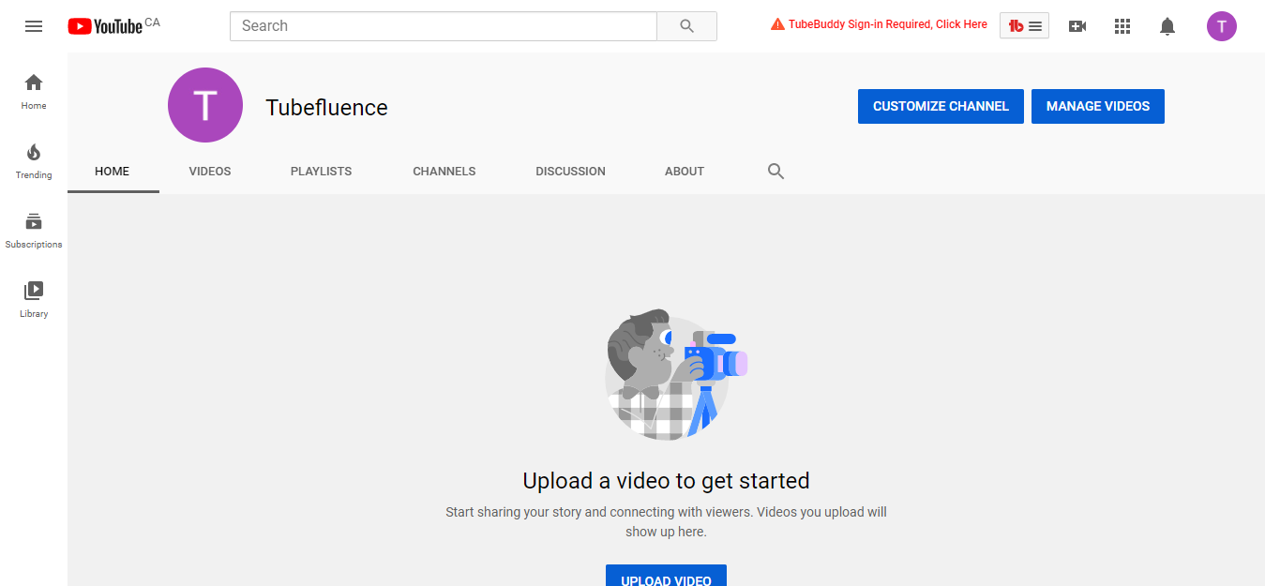Click the cameraman illustration
Image resolution: width=1265 pixels, height=586 pixels.
(x=675, y=373)
